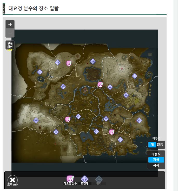Image resolution: width=178 pixels, height=191 pixels.
Task: Zoom in with the plus button
Action: click(x=10, y=24)
